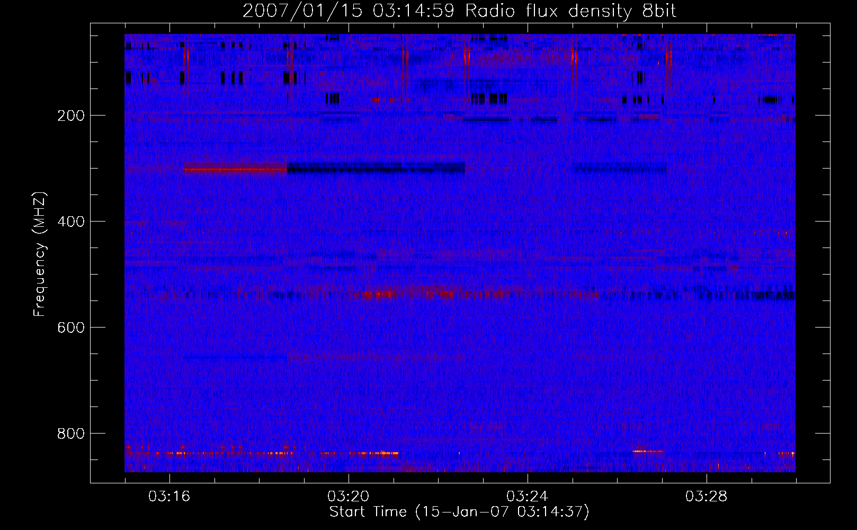Click the 400 frequency tick label
The width and height of the screenshot is (857, 530).
71,222
